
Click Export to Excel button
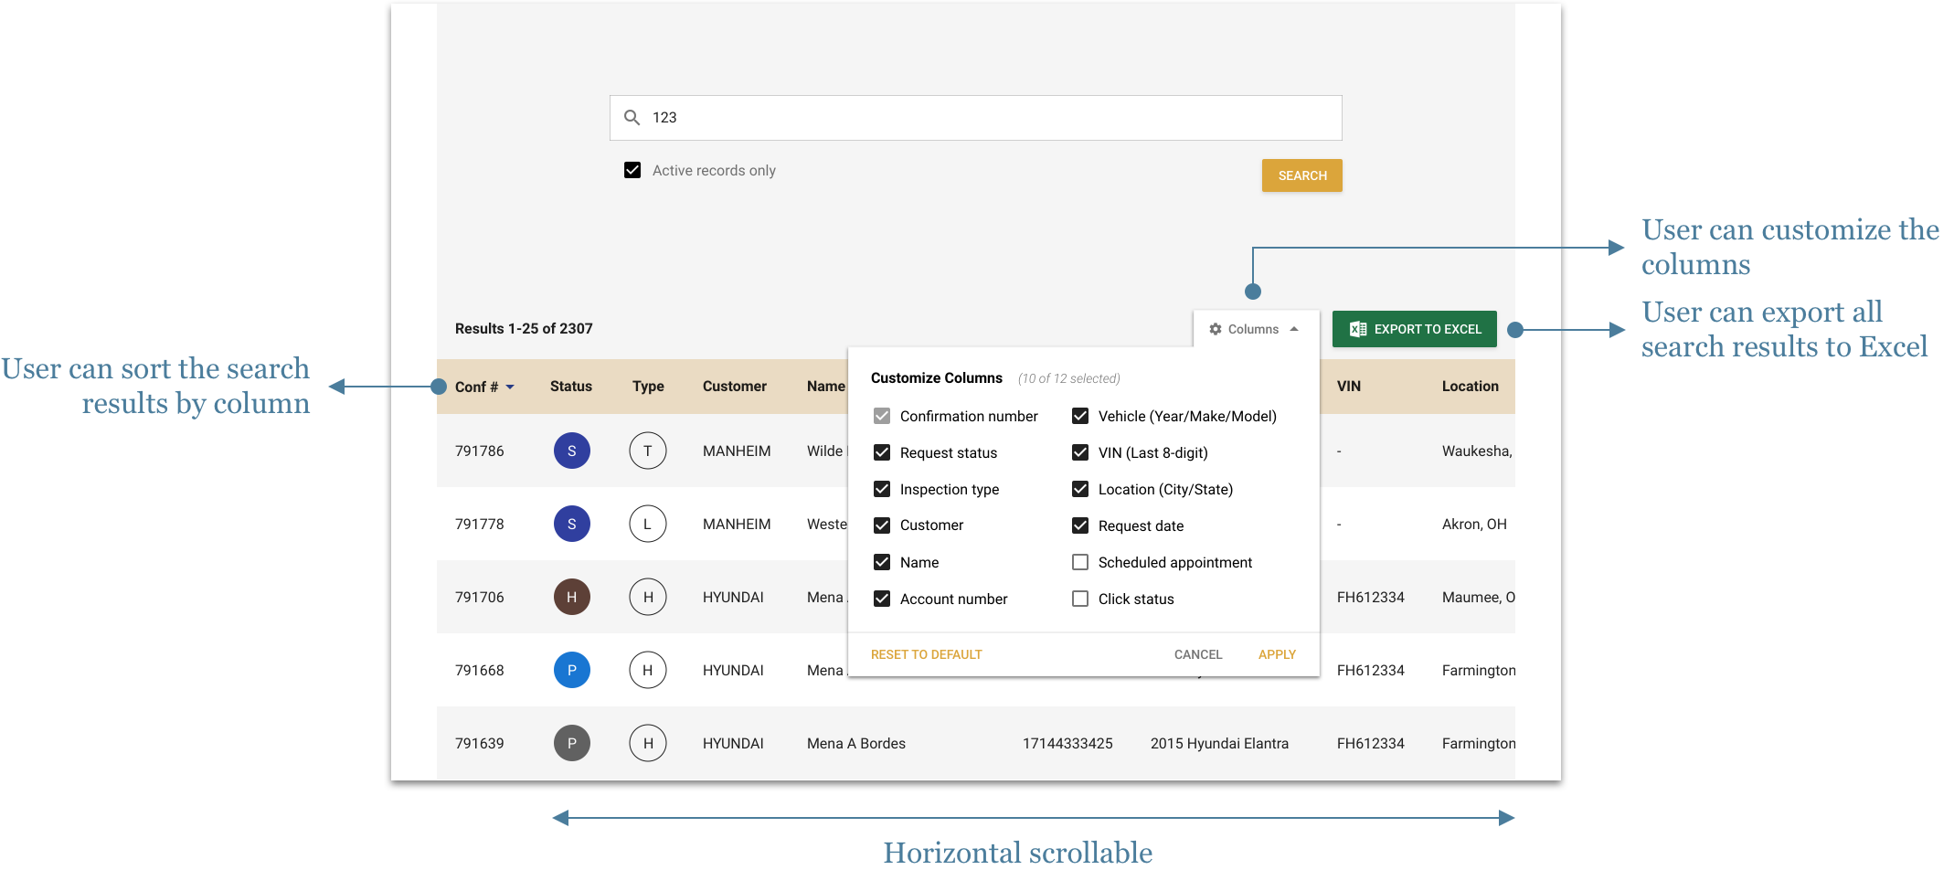click(x=1414, y=329)
